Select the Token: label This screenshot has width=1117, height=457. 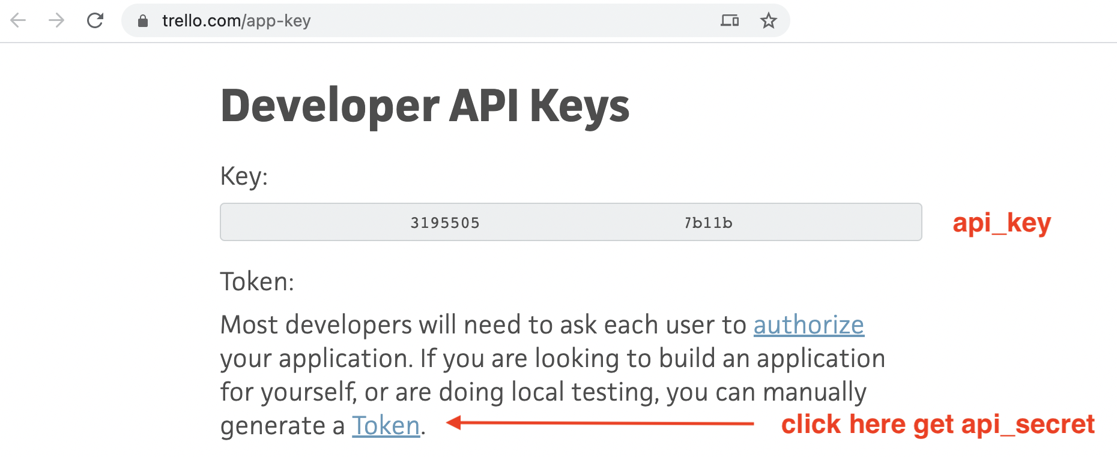point(257,281)
